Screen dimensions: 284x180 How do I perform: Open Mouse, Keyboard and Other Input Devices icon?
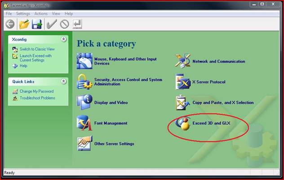(84, 61)
